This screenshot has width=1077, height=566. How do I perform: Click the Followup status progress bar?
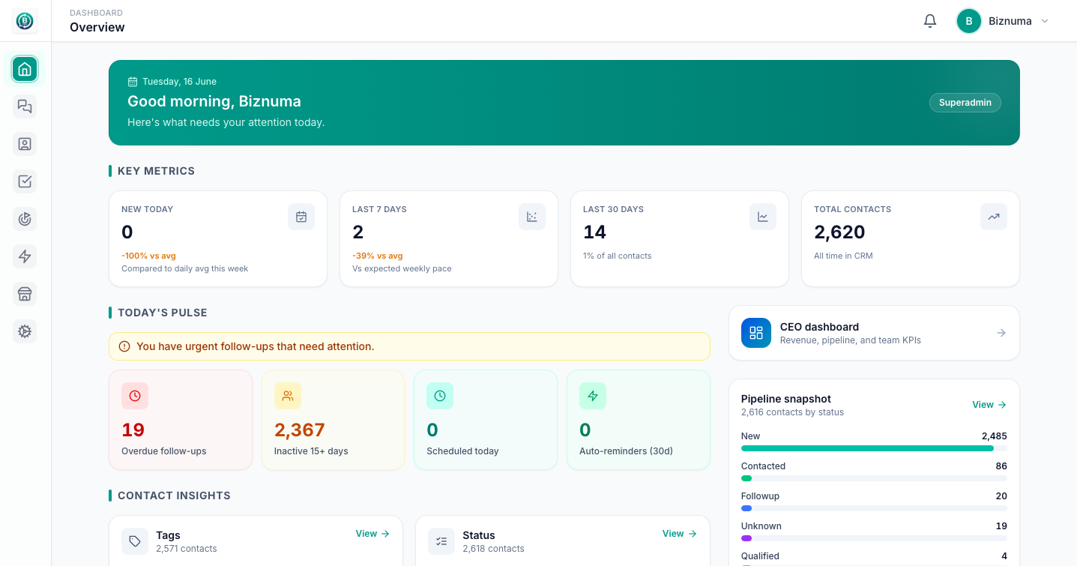(x=874, y=508)
